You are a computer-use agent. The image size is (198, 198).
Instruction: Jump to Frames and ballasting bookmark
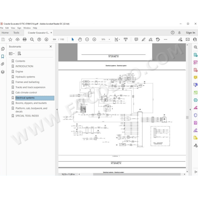[x=27, y=82]
